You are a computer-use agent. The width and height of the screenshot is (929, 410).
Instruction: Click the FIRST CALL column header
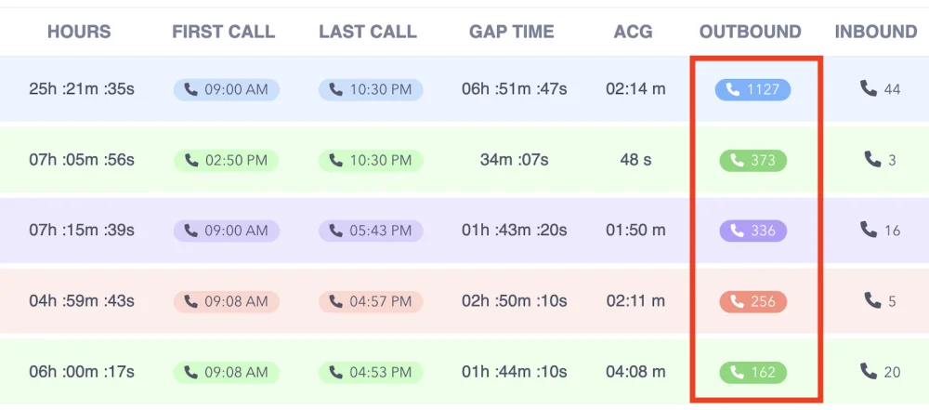coord(224,32)
